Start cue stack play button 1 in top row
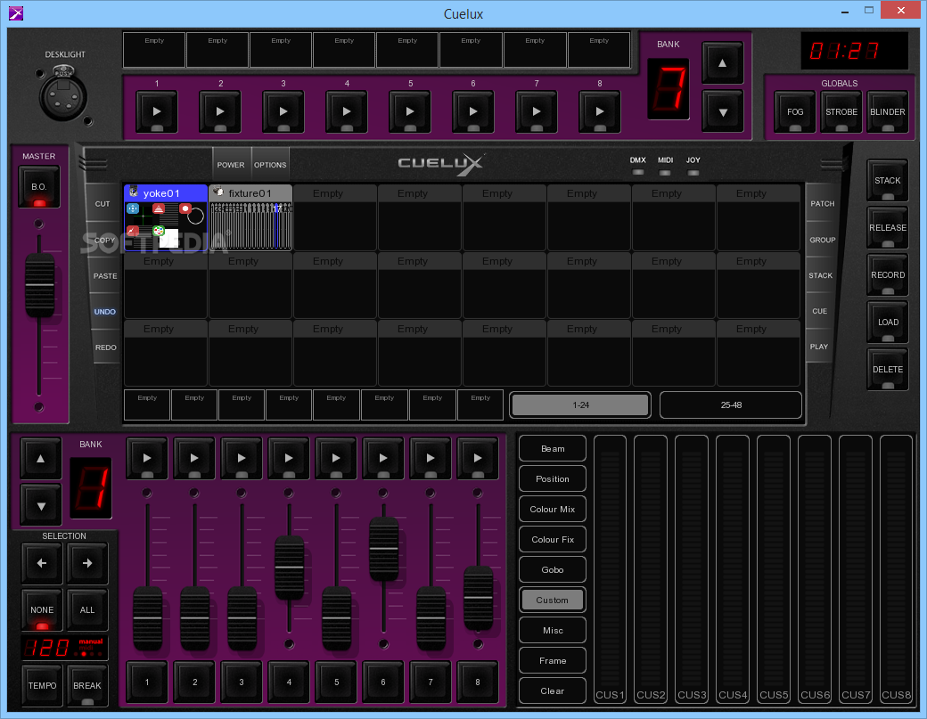The height and width of the screenshot is (719, 927). 157,111
